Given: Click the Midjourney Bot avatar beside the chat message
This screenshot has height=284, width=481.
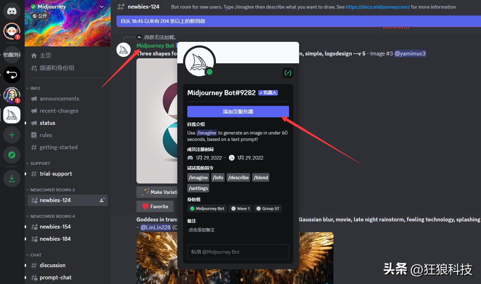Looking at the screenshot, I should (124, 49).
